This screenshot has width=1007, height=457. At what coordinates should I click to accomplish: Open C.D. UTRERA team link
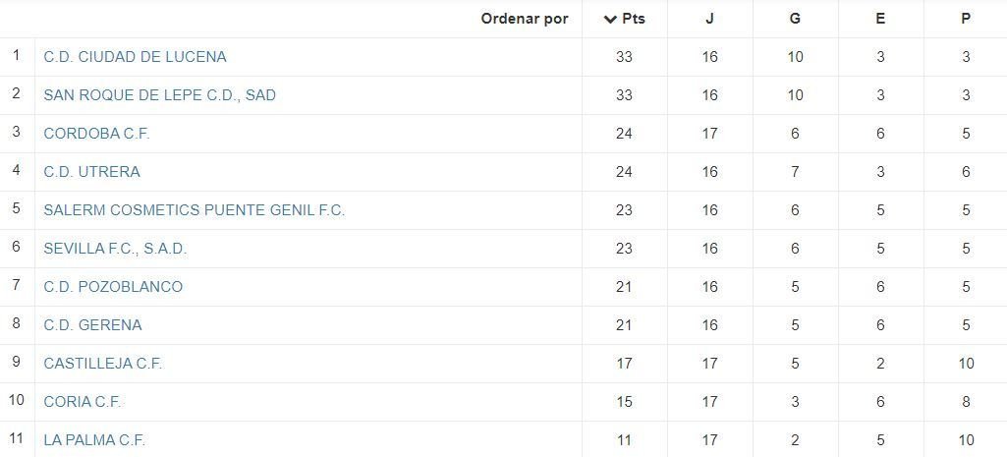(x=91, y=172)
